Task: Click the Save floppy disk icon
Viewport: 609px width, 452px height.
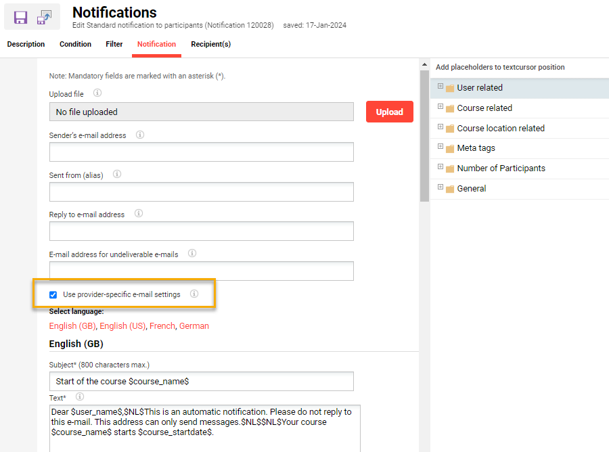Action: click(x=20, y=18)
